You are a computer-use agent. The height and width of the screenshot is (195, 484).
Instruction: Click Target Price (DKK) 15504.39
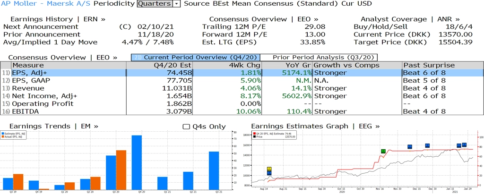[456, 42]
